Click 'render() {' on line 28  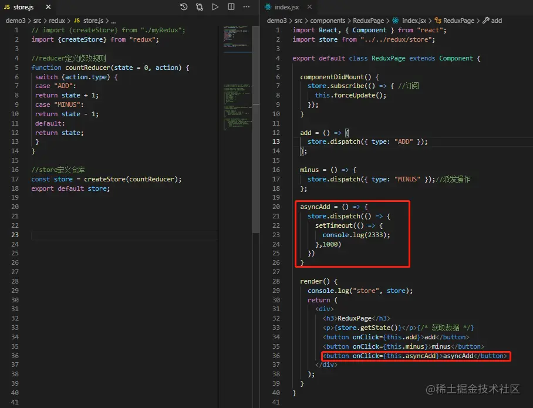[x=319, y=282]
